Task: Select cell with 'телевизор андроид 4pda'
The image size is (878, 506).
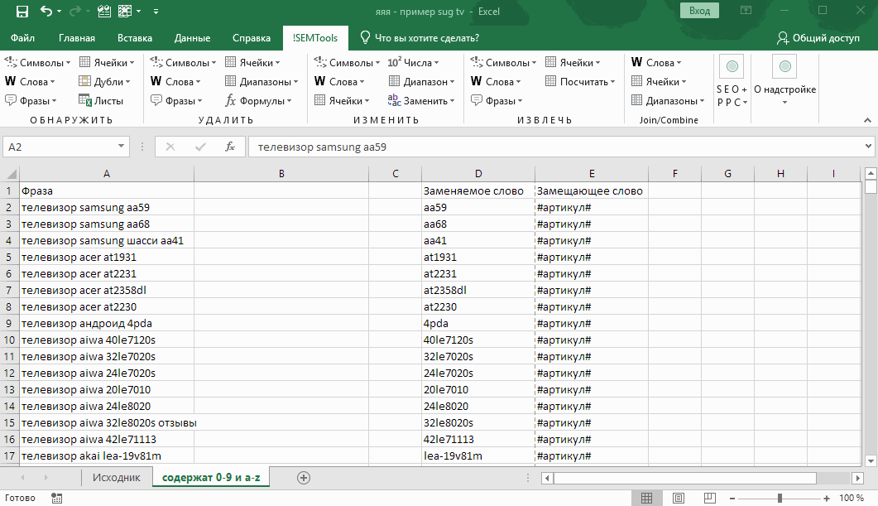Action: pyautogui.click(x=107, y=323)
